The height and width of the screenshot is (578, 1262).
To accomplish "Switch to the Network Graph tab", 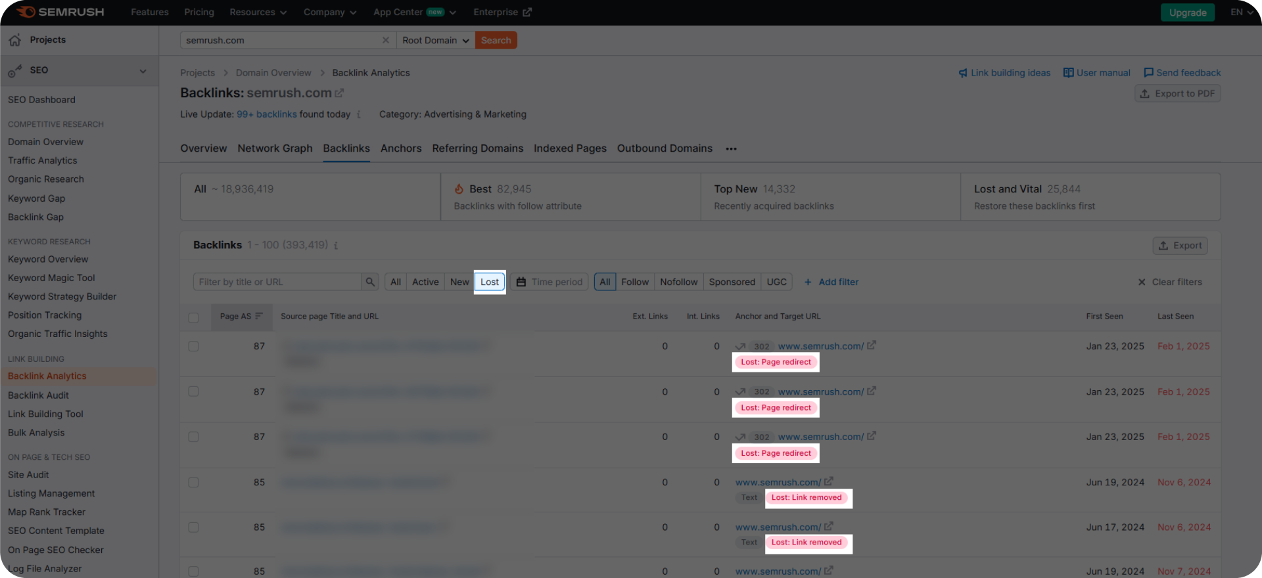I will click(x=275, y=148).
